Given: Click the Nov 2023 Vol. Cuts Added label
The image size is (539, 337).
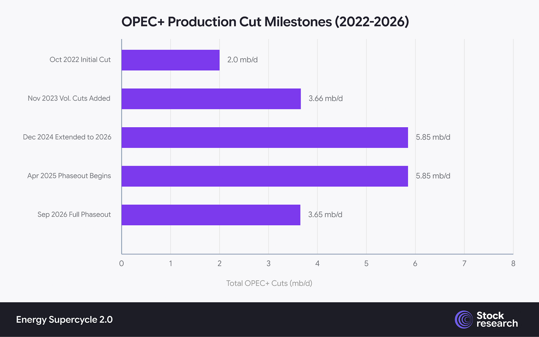Looking at the screenshot, I should (69, 98).
